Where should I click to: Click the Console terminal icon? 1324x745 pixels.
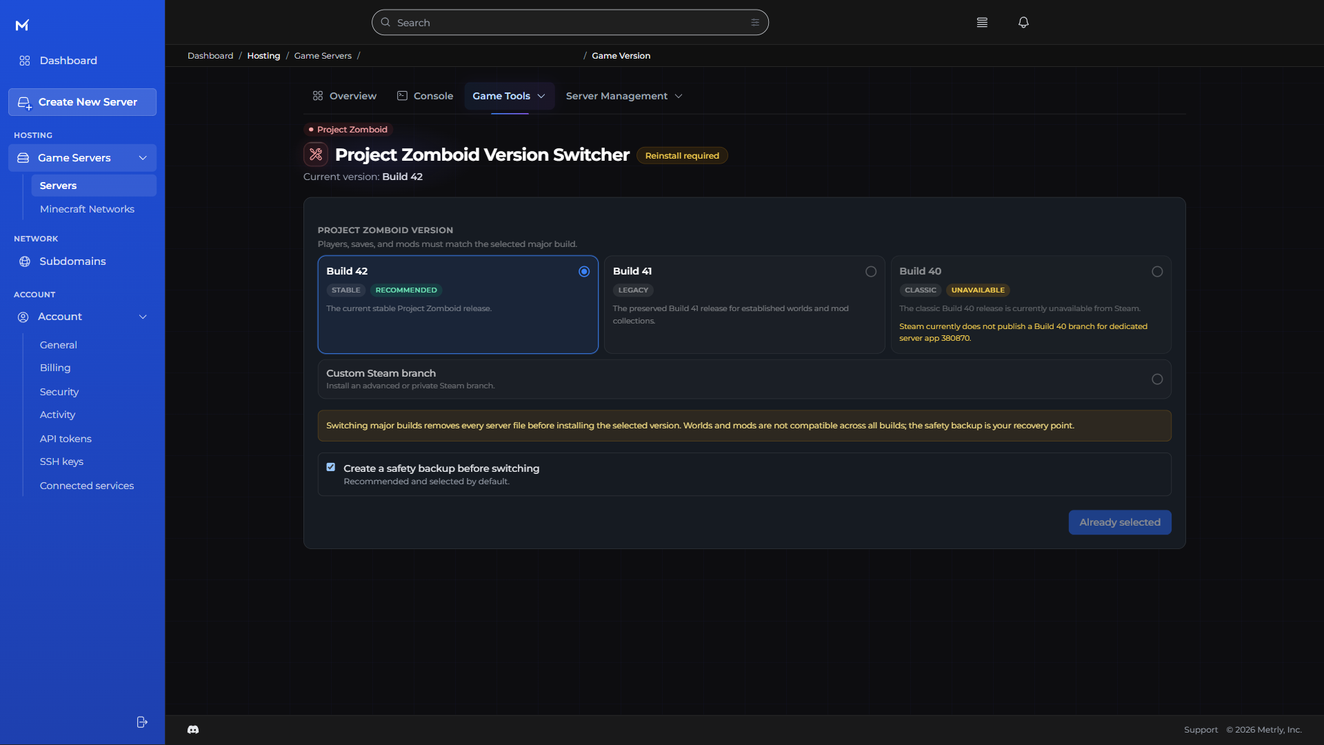[402, 96]
